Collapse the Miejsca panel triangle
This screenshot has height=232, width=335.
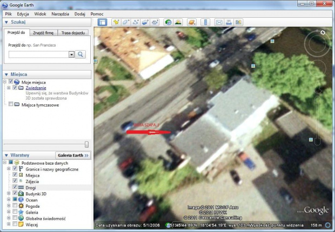tap(6, 74)
